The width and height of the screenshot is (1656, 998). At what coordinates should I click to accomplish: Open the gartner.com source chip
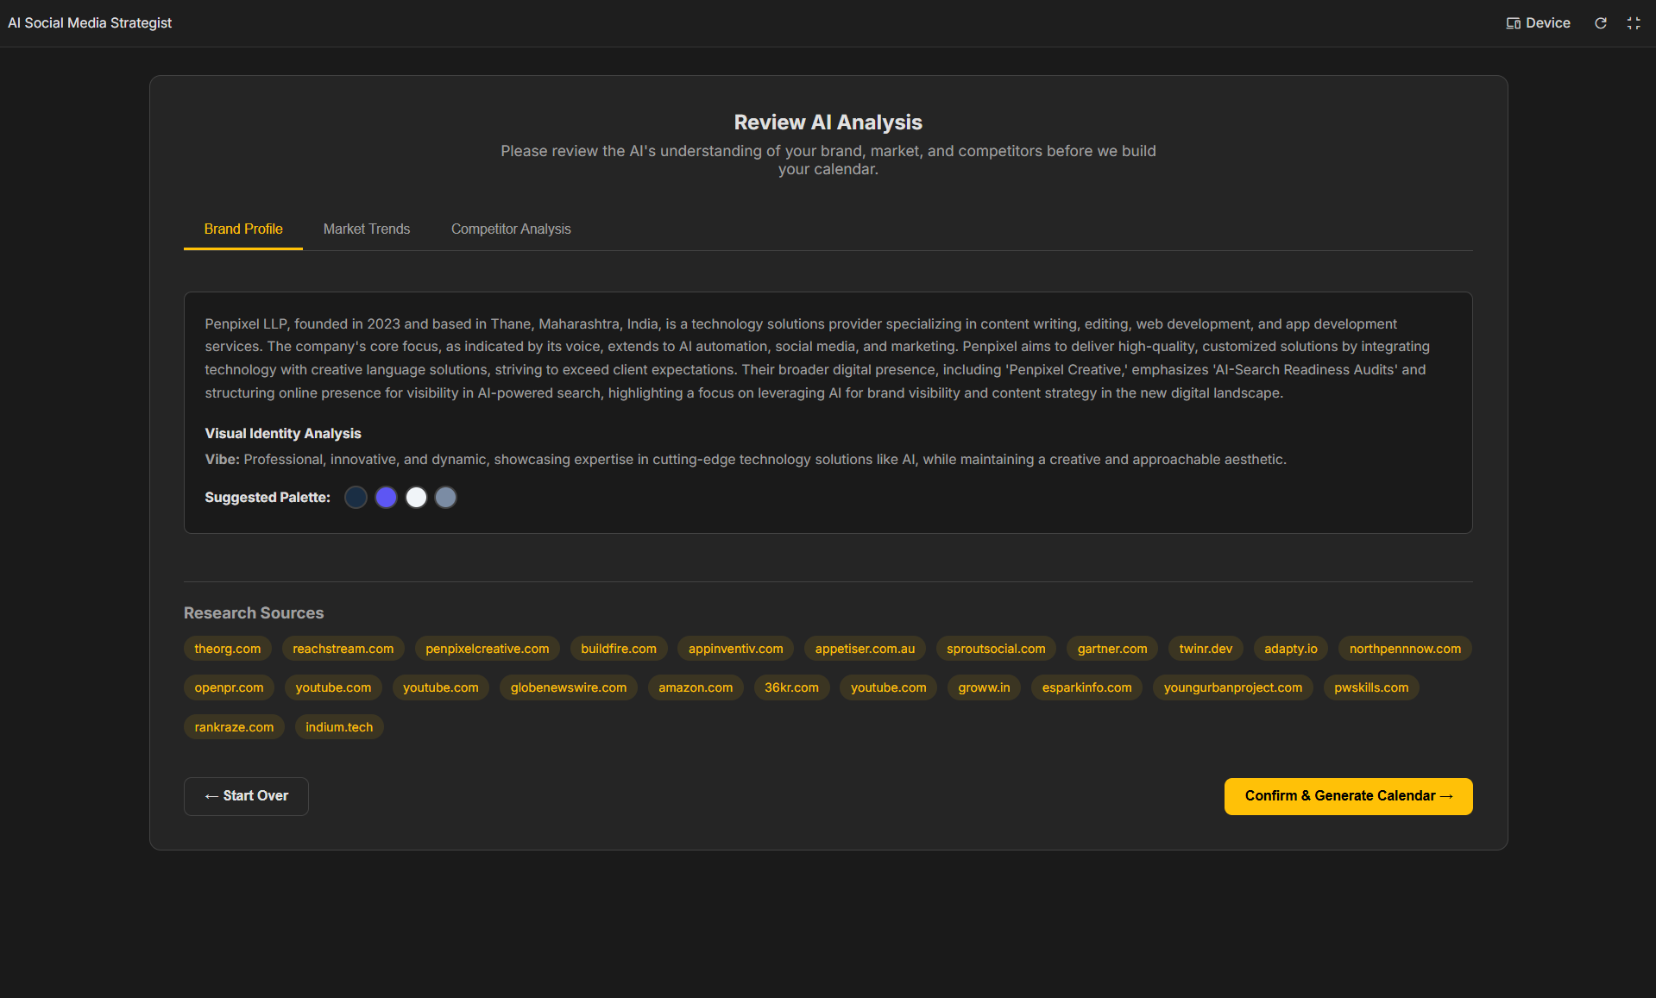tap(1112, 649)
